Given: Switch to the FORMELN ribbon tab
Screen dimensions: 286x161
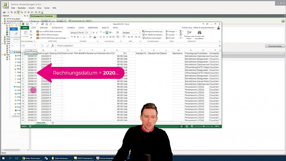Looking at the screenshot, I should point(71,28).
